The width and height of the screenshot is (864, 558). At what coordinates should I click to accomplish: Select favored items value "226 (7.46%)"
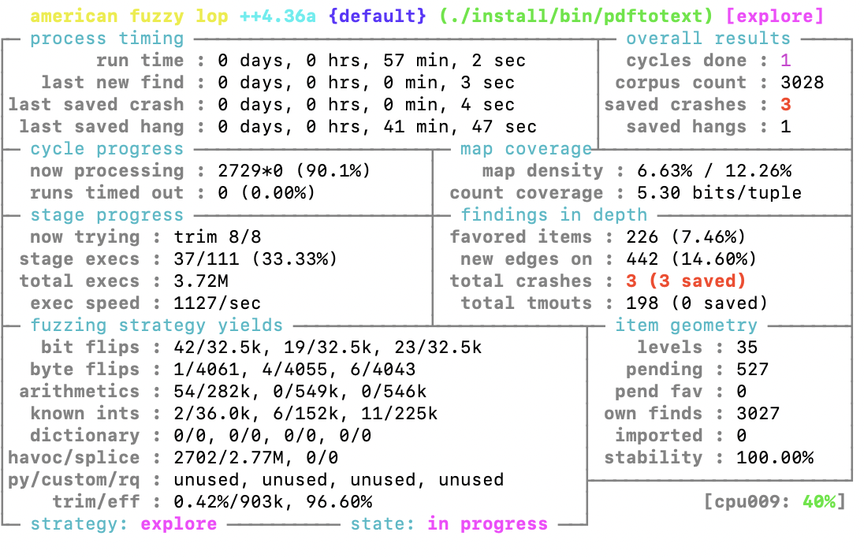tap(686, 237)
